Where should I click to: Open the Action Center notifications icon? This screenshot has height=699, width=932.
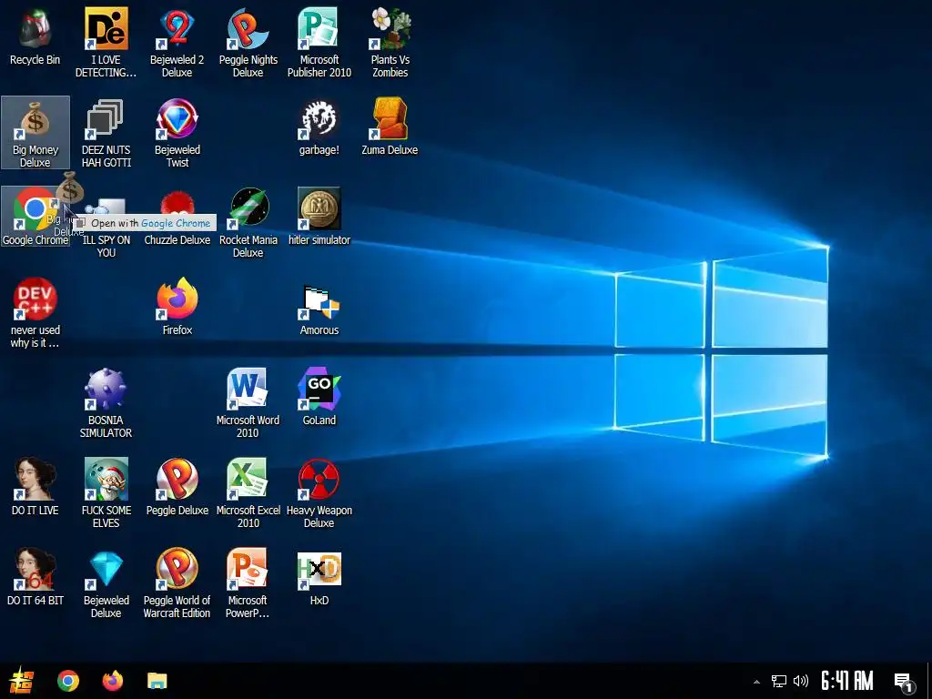tap(904, 682)
